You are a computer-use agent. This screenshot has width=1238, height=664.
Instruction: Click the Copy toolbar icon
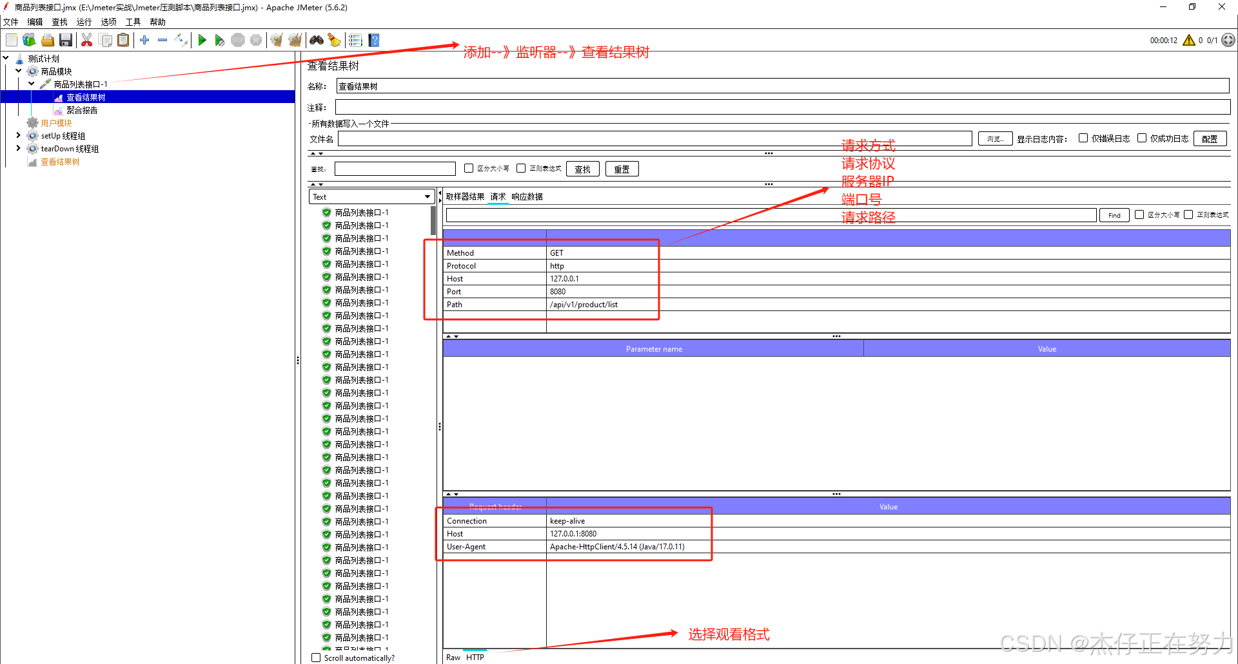click(105, 41)
